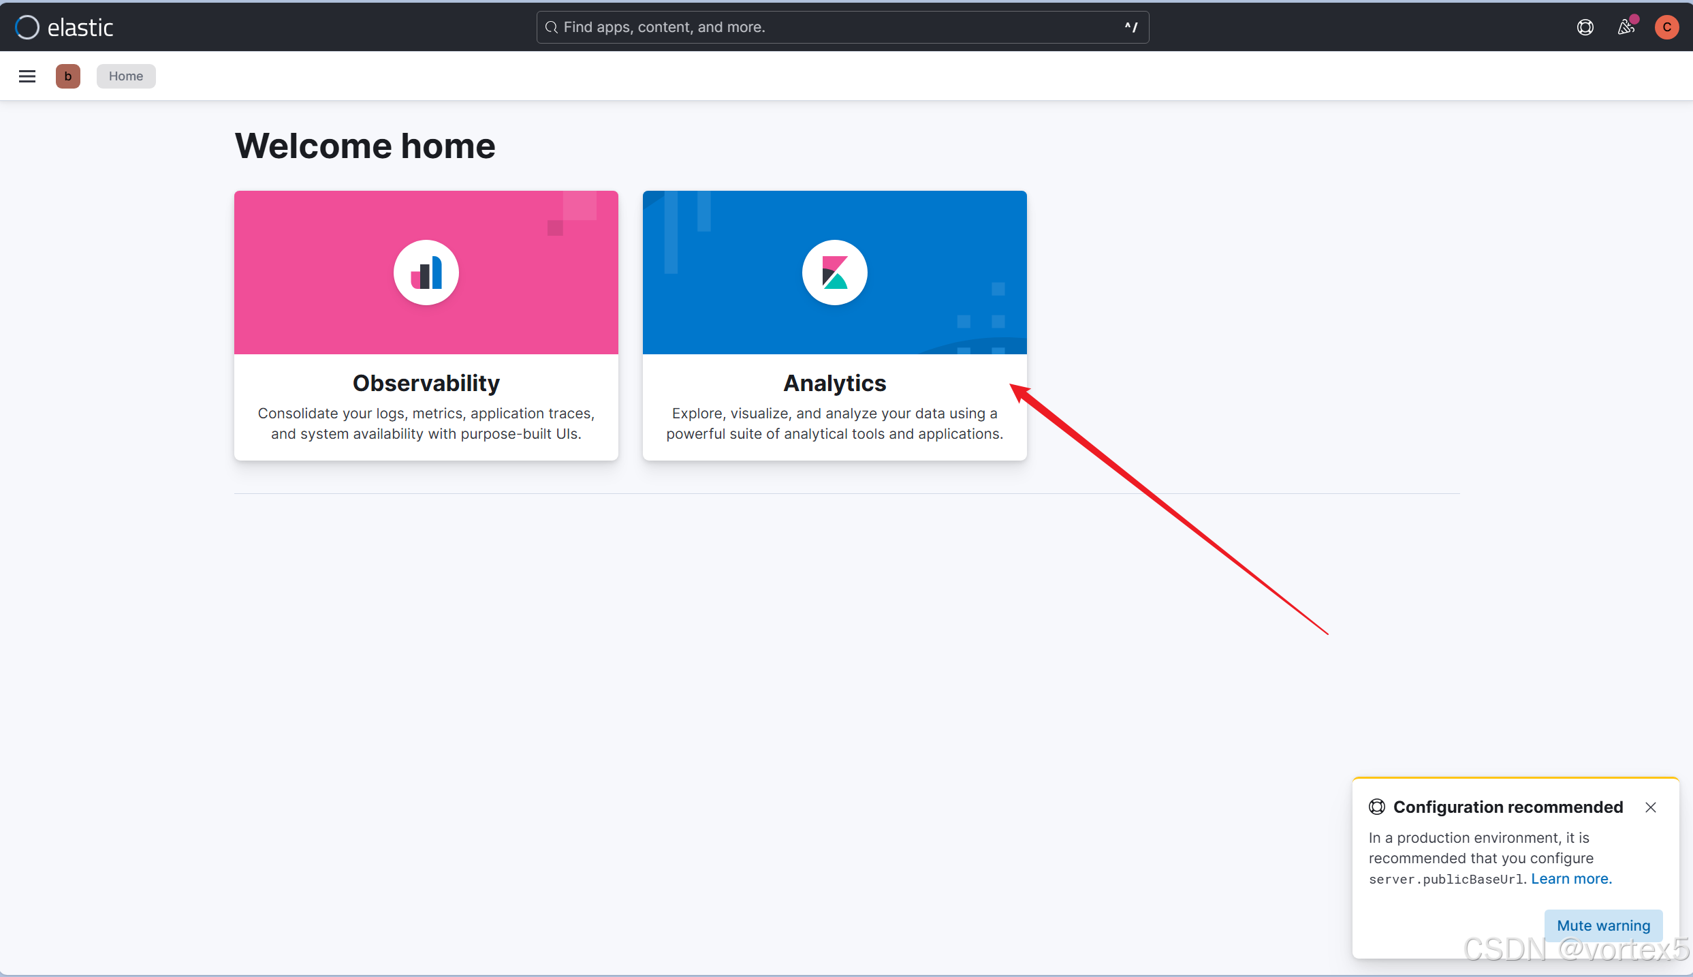Image resolution: width=1693 pixels, height=977 pixels.
Task: Click 'Explore, visualize, and analyze' description text
Action: (x=835, y=424)
